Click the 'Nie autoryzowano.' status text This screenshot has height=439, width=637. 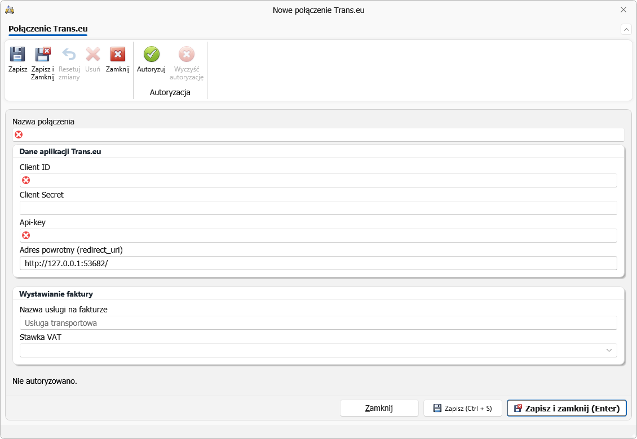click(x=45, y=381)
